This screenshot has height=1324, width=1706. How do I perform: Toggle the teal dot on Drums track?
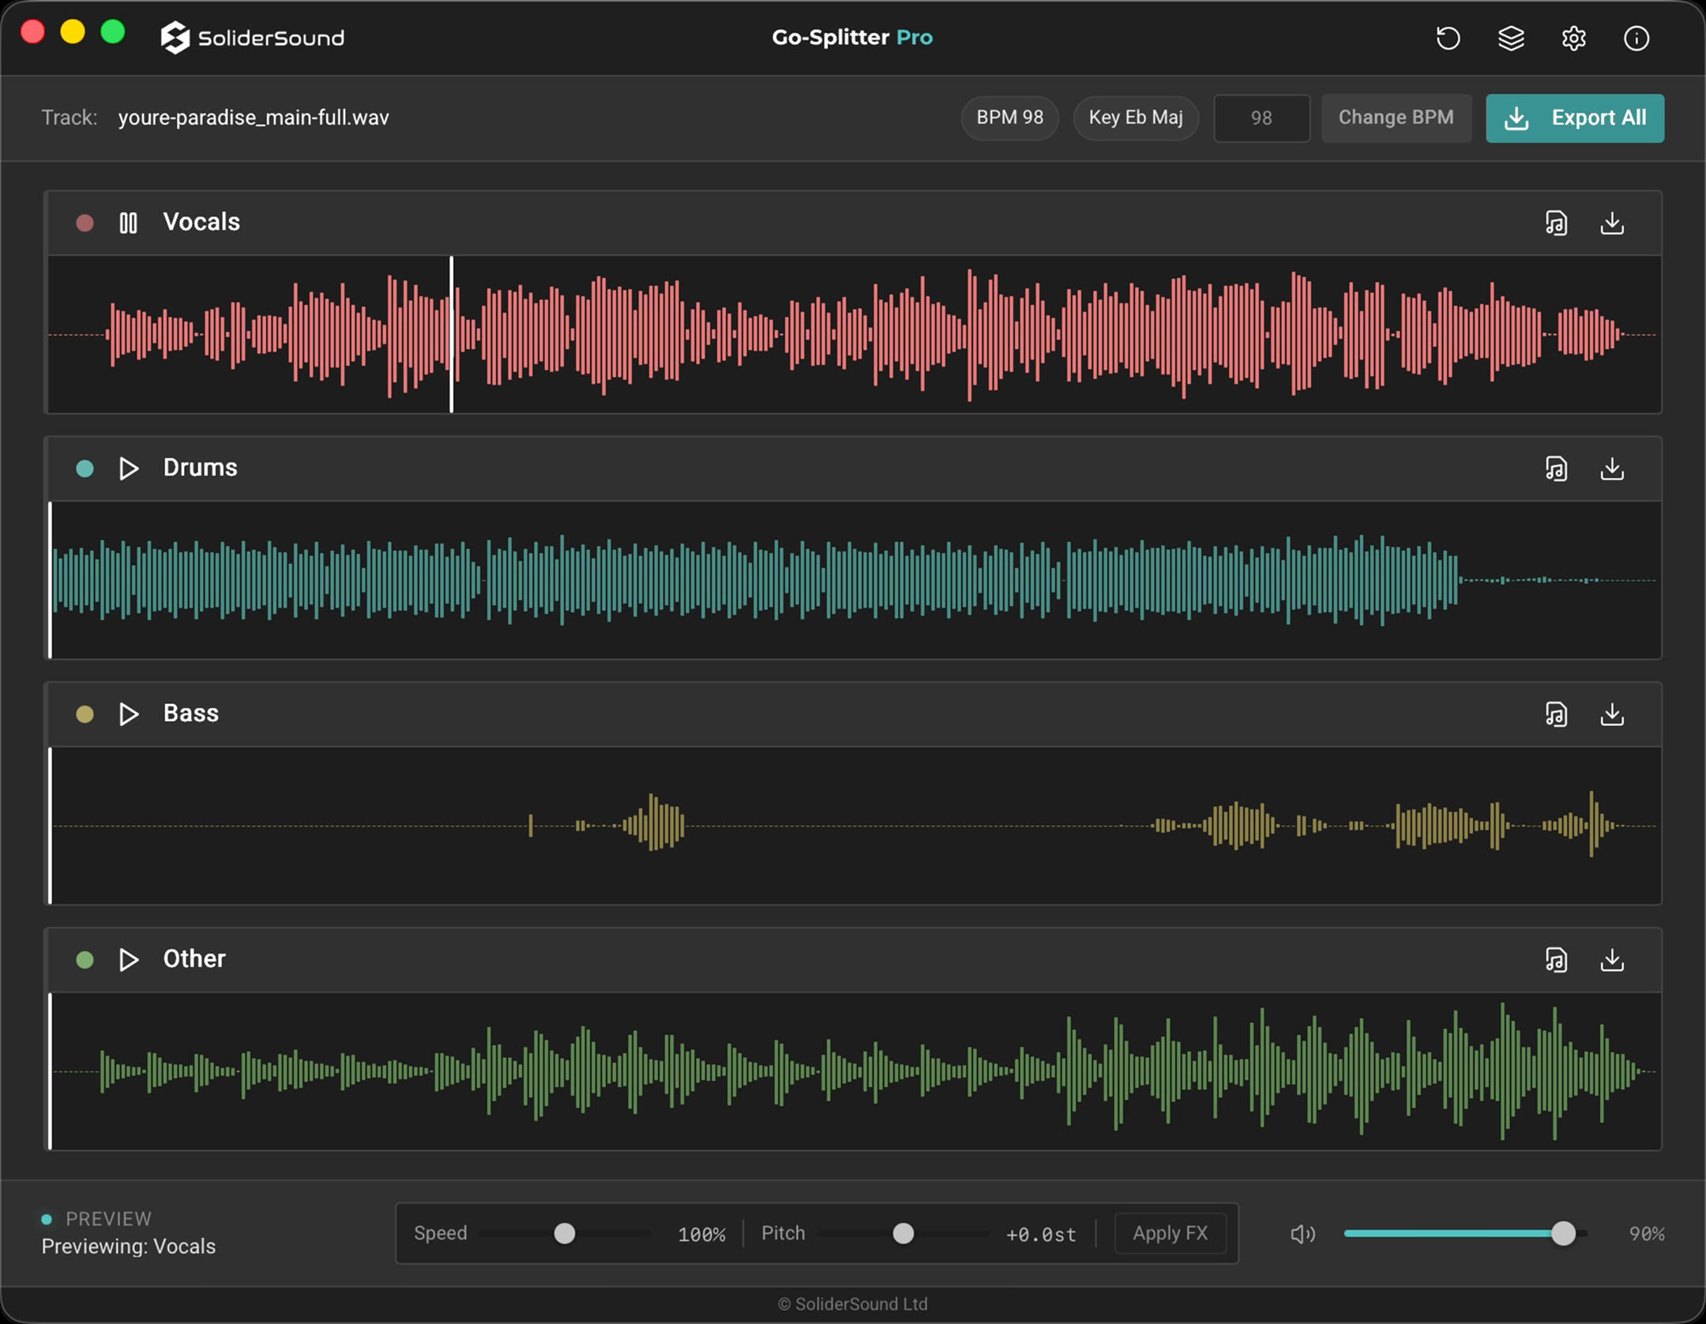coord(85,469)
